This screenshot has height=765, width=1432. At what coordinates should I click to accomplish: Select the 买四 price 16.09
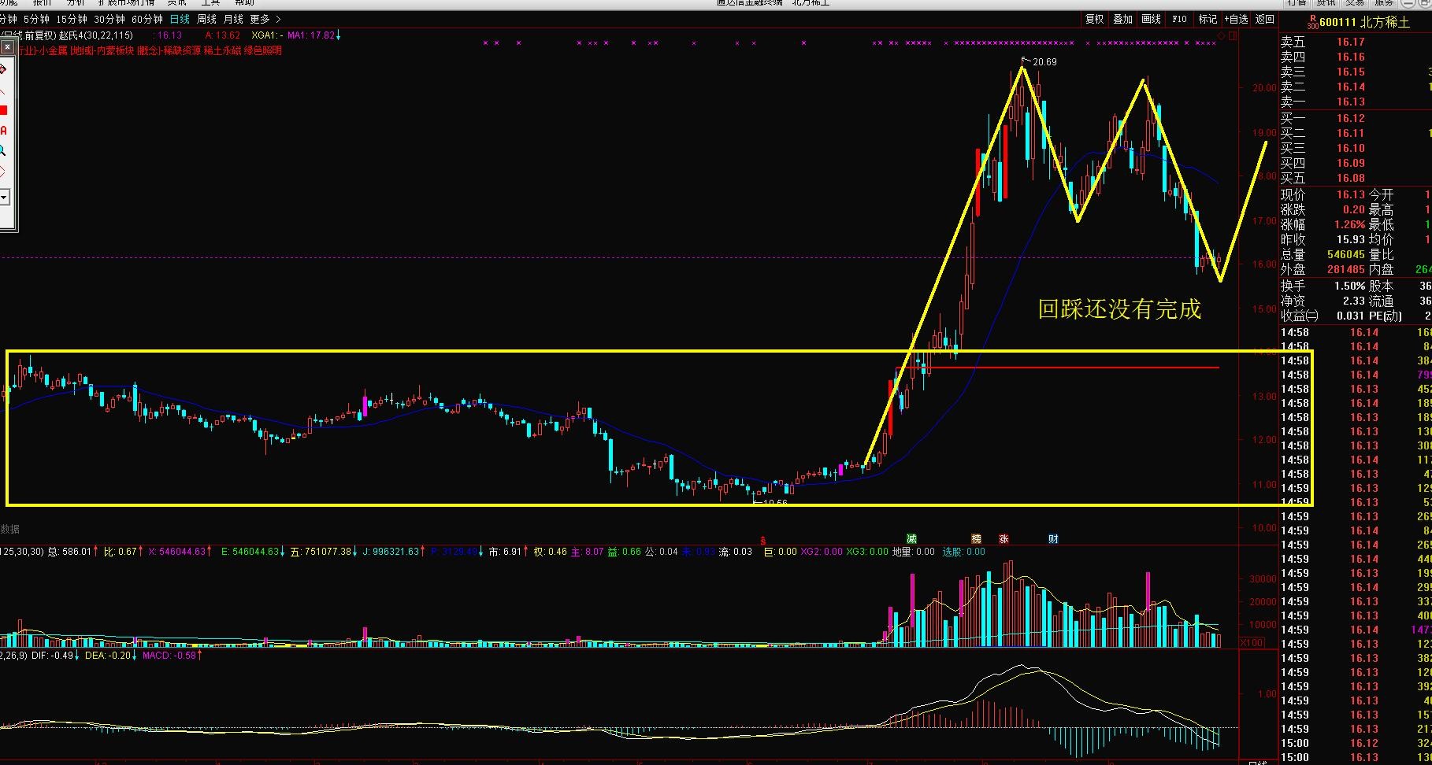click(x=1350, y=163)
